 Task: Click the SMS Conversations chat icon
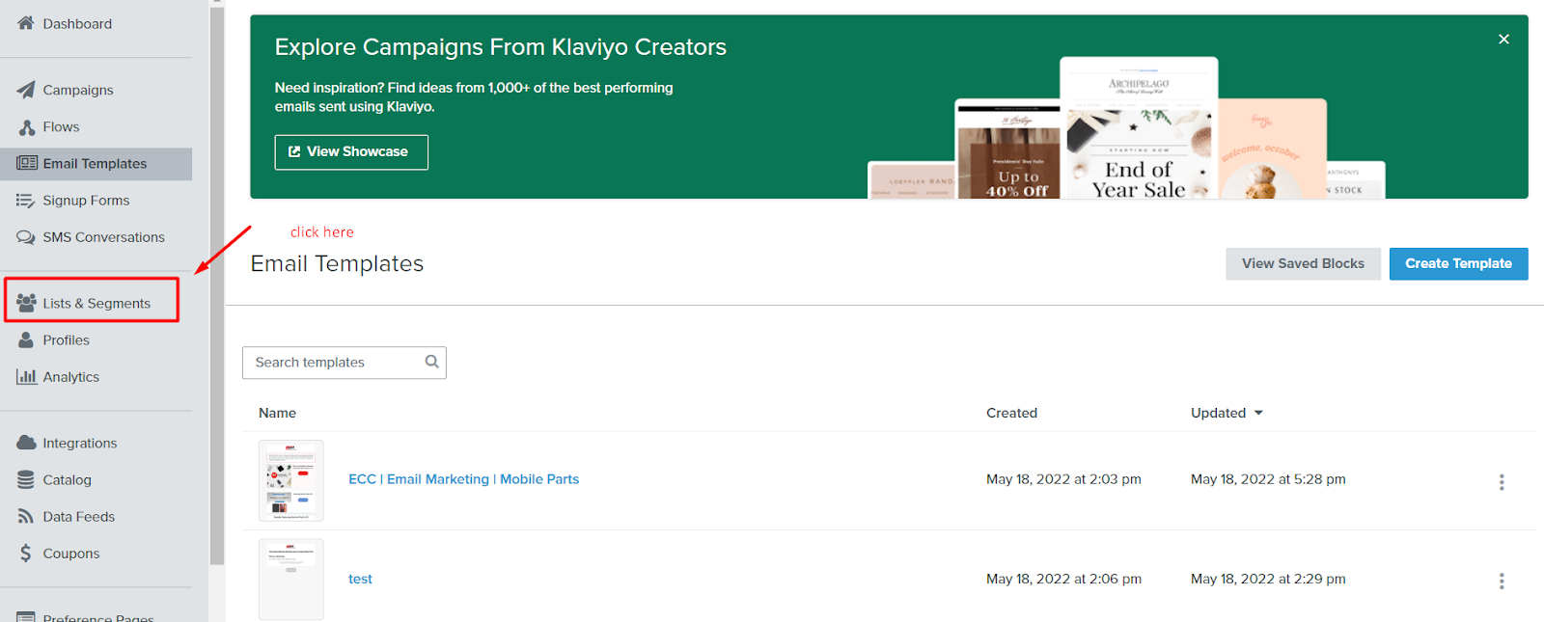[26, 237]
